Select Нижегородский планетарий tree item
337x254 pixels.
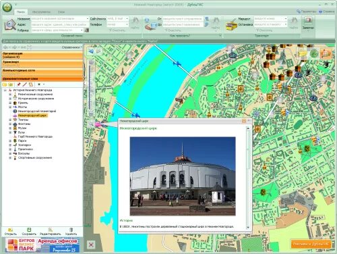pos(37,111)
